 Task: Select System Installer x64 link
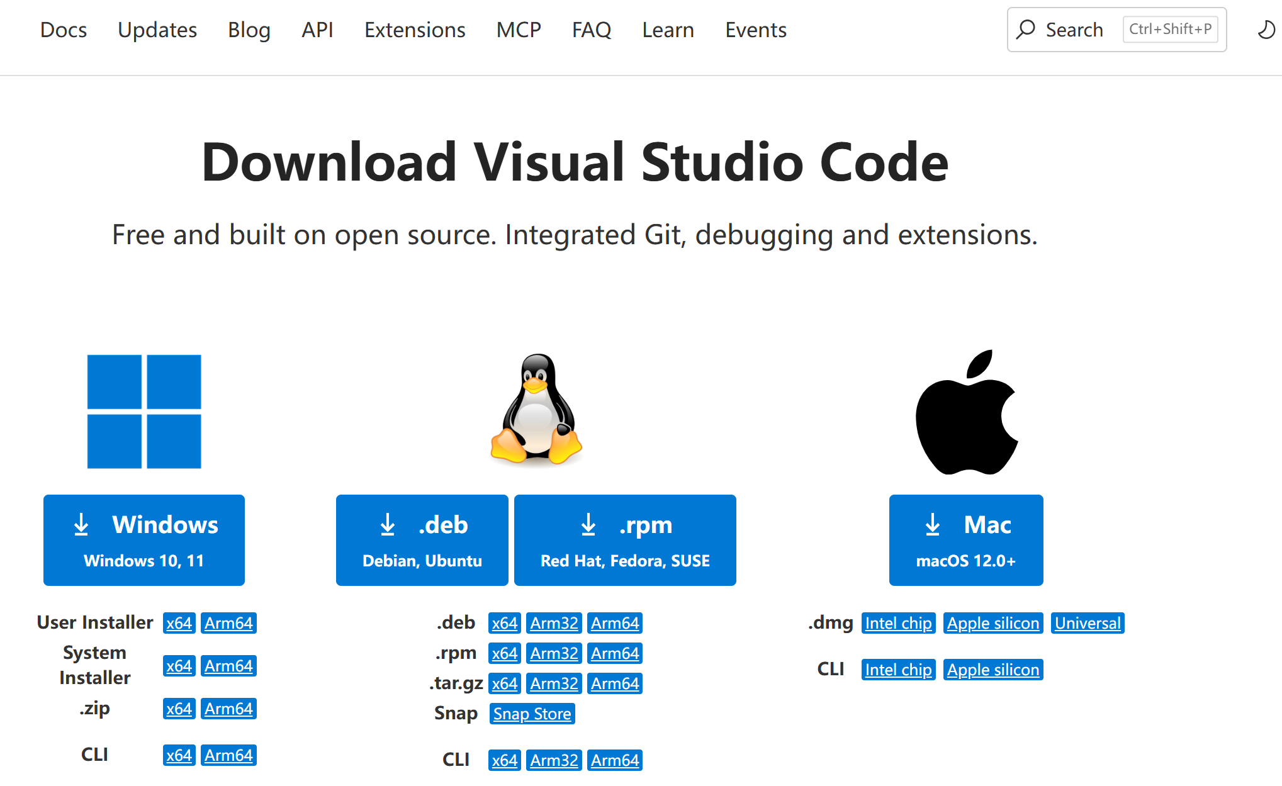tap(179, 666)
